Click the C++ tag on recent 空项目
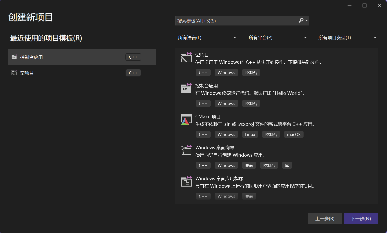The width and height of the screenshot is (387, 233). coord(133,73)
